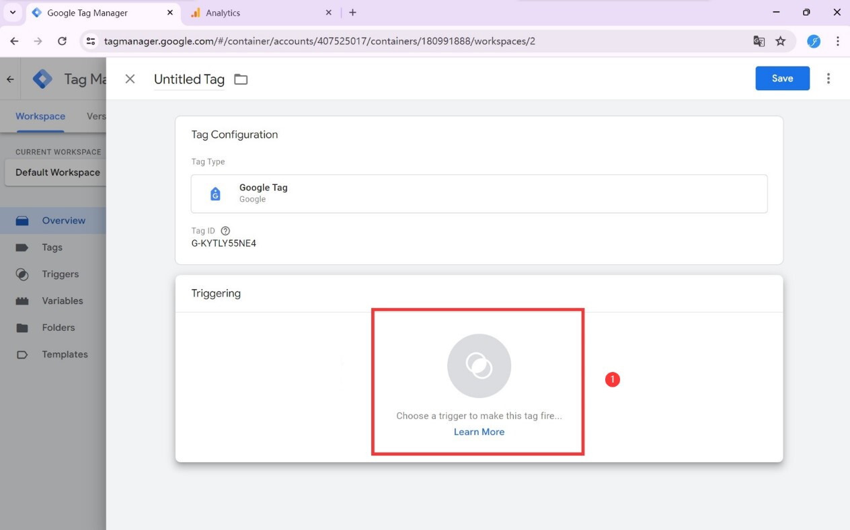Open the tag folder icon next to Untitled Tag
Image resolution: width=850 pixels, height=530 pixels.
pos(241,79)
